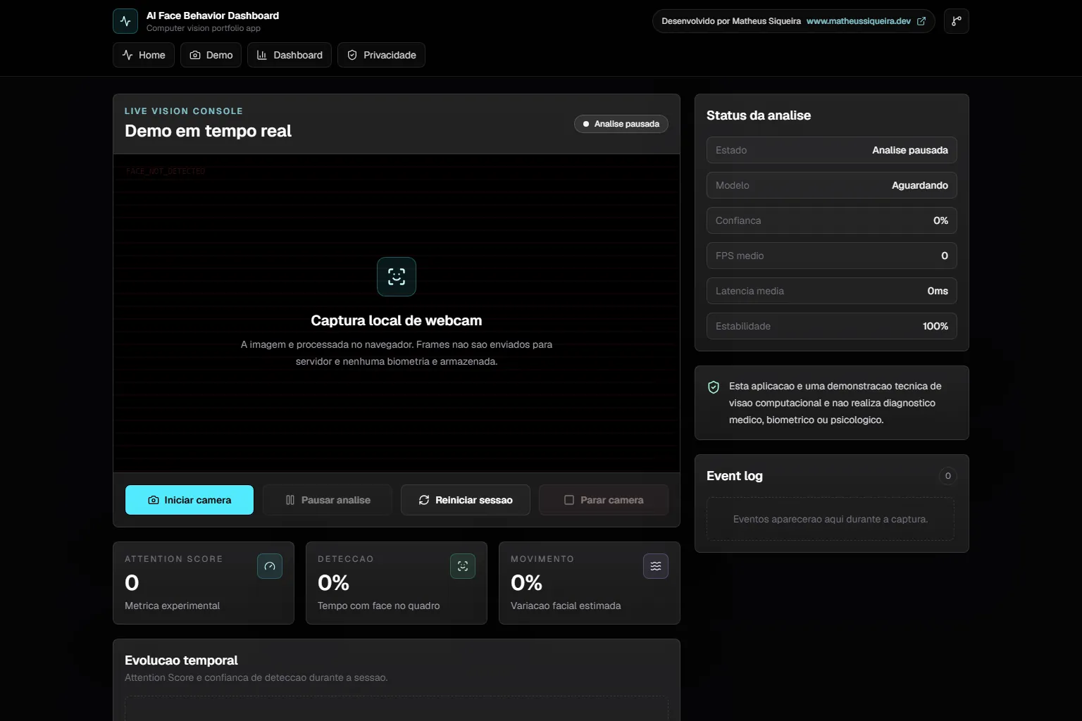Click the Desenvolvido por Matheus Siqueira text
This screenshot has height=721, width=1082.
[x=731, y=21]
